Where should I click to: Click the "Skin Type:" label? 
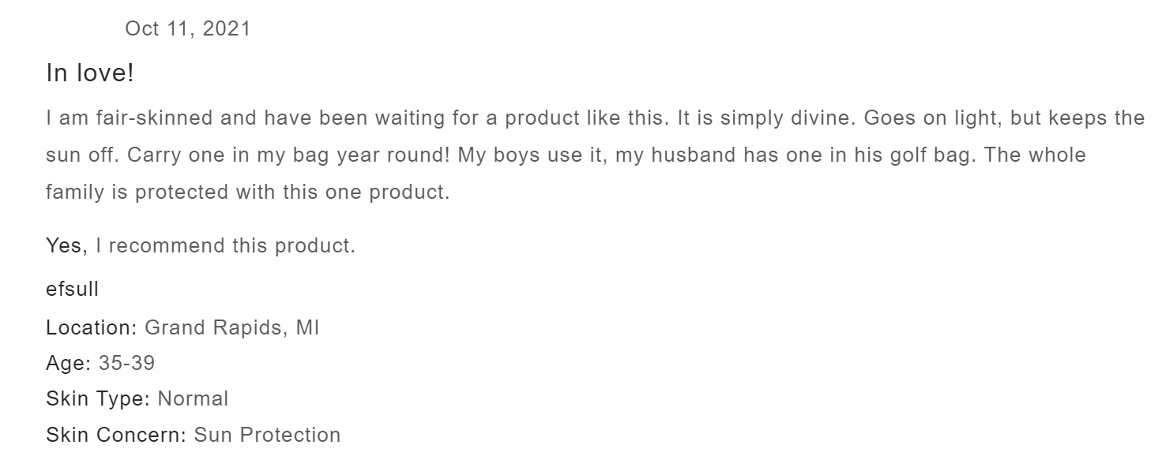click(98, 398)
